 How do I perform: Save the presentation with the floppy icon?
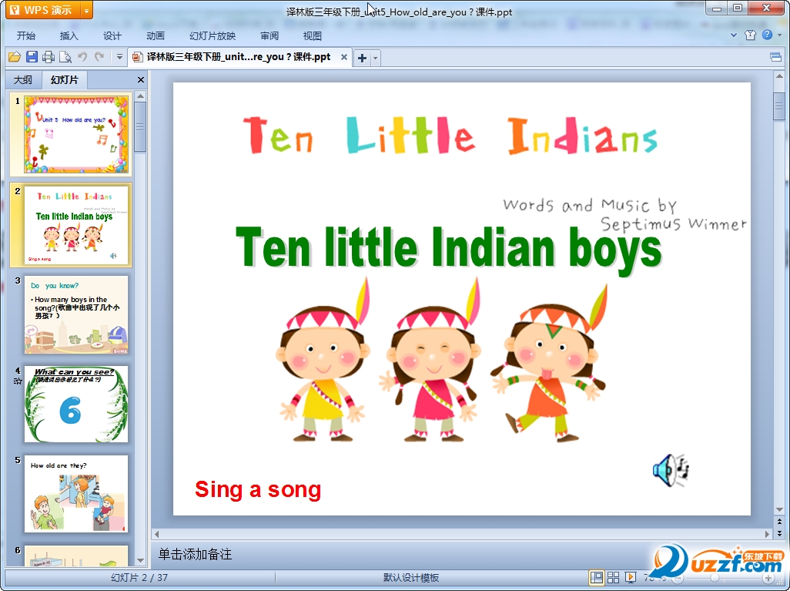[x=32, y=57]
